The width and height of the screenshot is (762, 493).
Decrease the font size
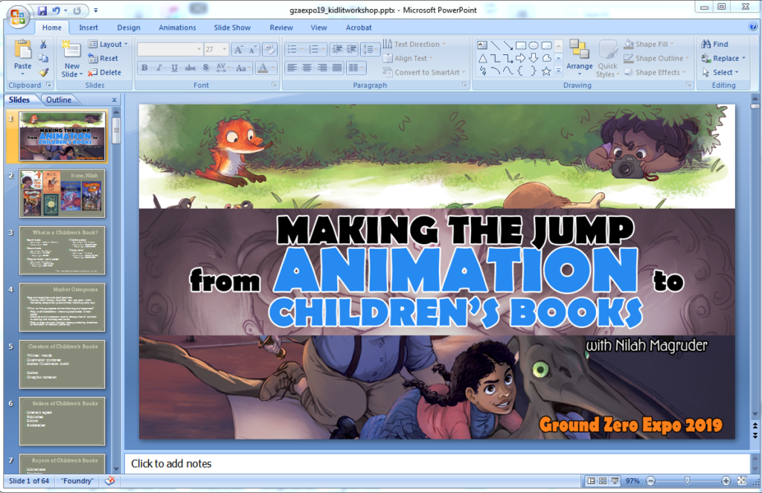click(253, 50)
